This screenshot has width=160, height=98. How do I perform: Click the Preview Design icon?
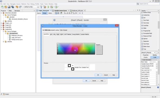pyautogui.click(x=61, y=13)
